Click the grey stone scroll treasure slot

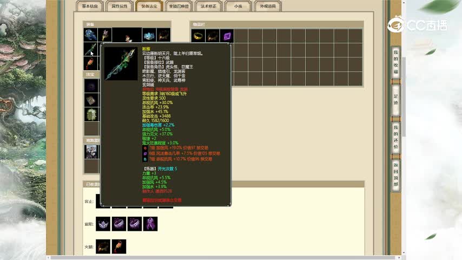point(91,100)
